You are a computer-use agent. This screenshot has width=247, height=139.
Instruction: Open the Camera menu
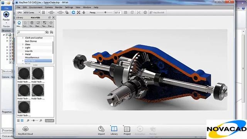pyautogui.click(x=49, y=7)
